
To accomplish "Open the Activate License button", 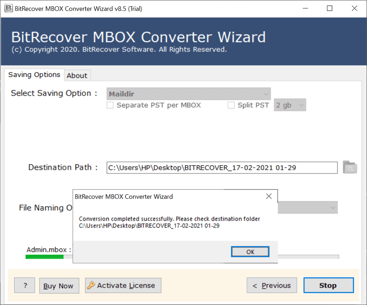I will (x=123, y=285).
